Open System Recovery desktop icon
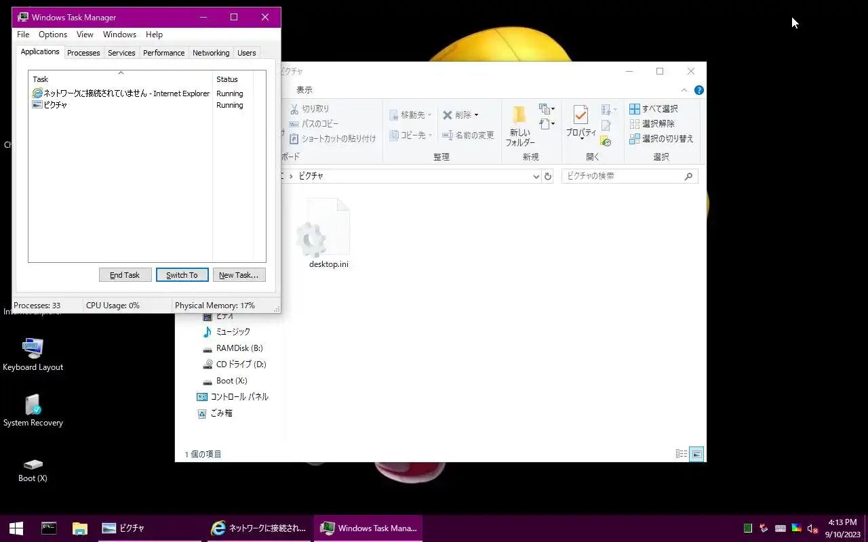 click(33, 411)
